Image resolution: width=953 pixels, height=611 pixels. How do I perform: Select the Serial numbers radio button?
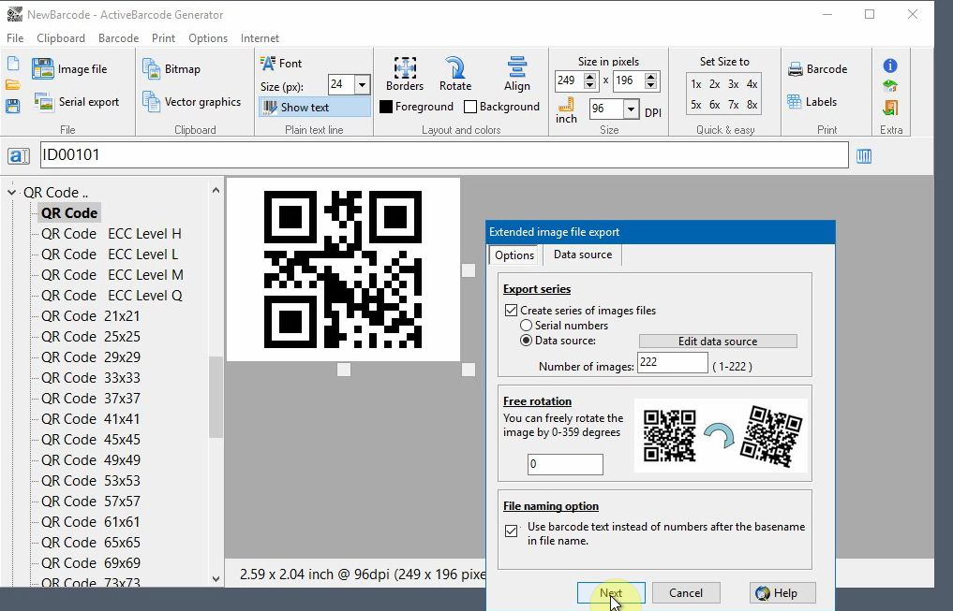526,326
